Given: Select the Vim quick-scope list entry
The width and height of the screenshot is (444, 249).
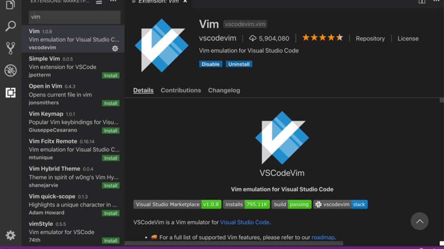Looking at the screenshot, I should click(x=73, y=204).
